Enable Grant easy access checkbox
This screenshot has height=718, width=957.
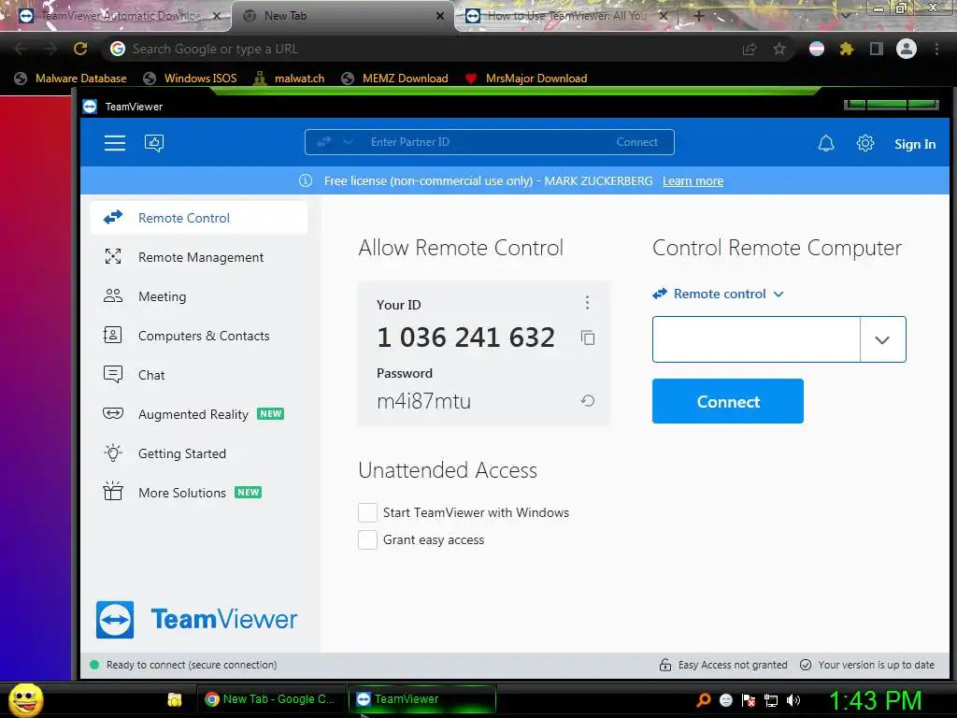(x=367, y=539)
